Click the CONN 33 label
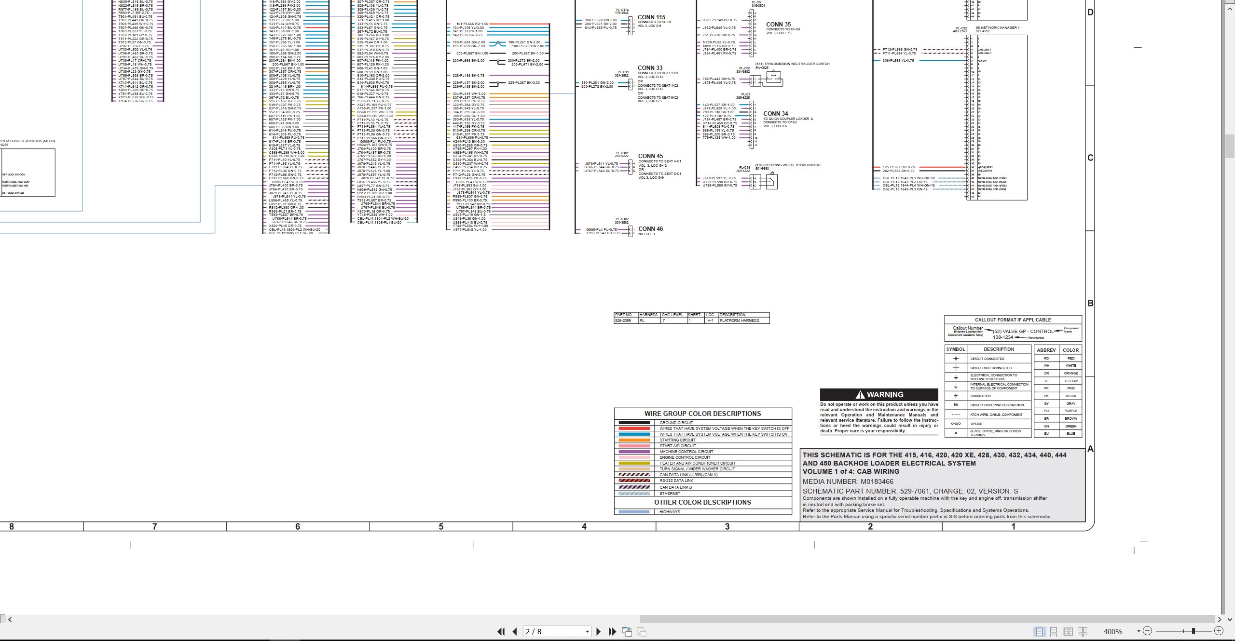 coord(650,68)
